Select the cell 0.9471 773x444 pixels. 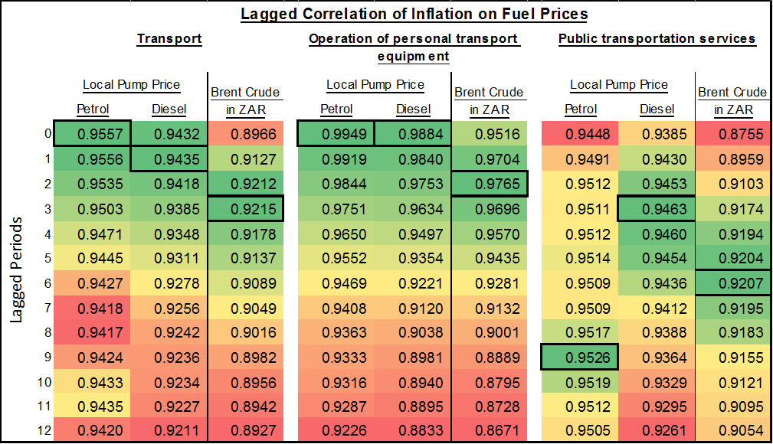[92, 234]
